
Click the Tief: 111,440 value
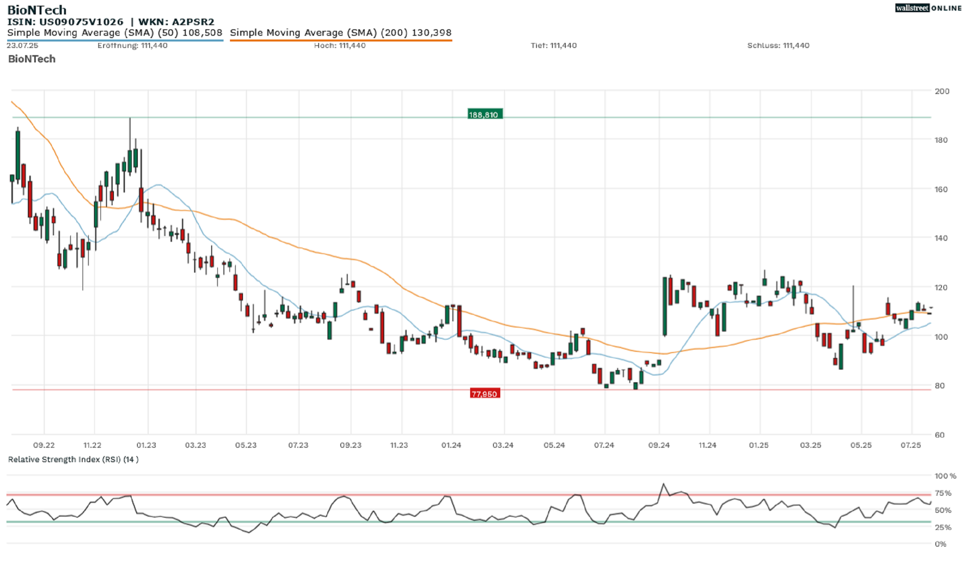click(x=553, y=46)
